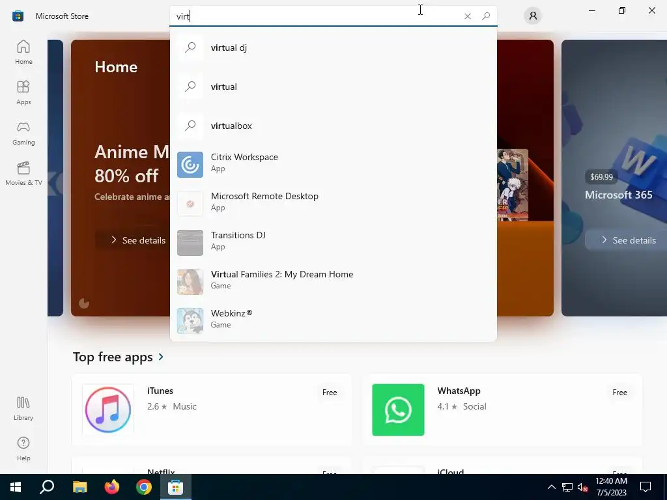Open Microsoft Remote Desktop app result

pos(333,203)
